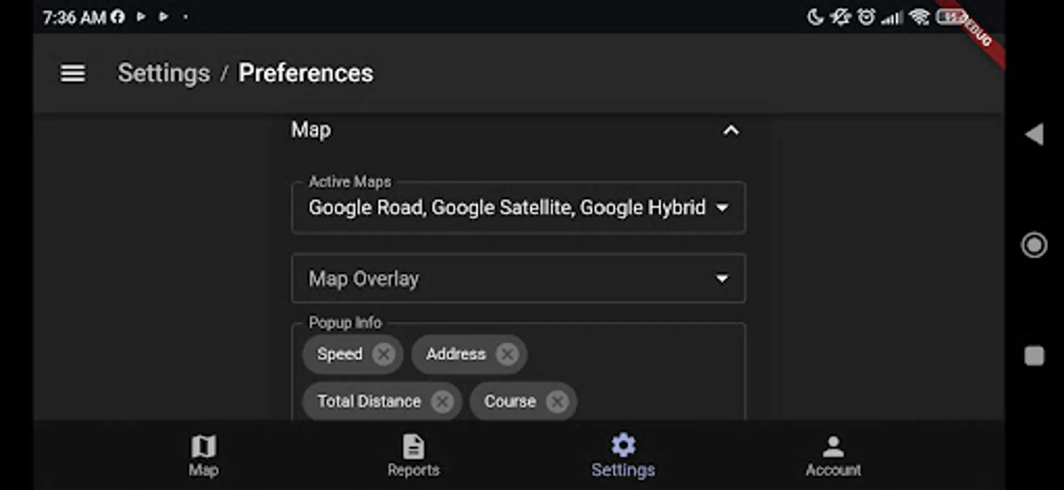Open the Active Maps dropdown

click(x=723, y=208)
